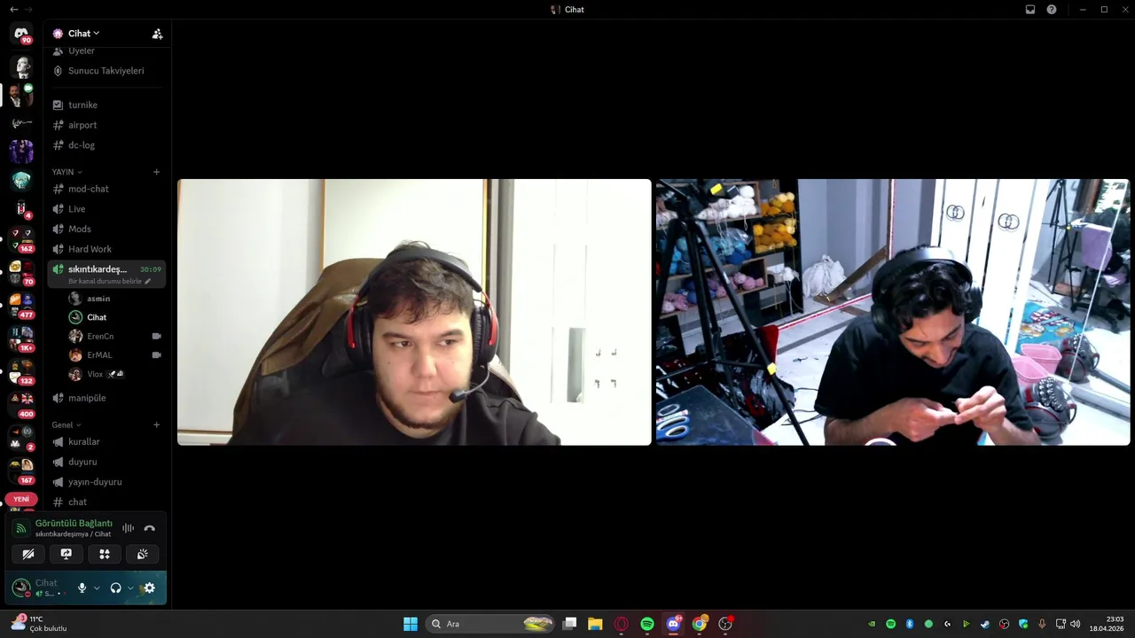The height and width of the screenshot is (638, 1135).
Task: Open Cihat user profile panel
Action: [x=40, y=587]
